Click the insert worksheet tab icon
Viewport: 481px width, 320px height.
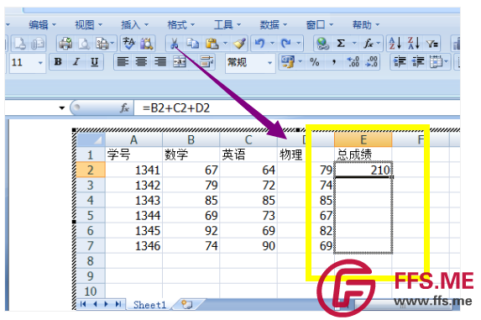[x=186, y=304]
